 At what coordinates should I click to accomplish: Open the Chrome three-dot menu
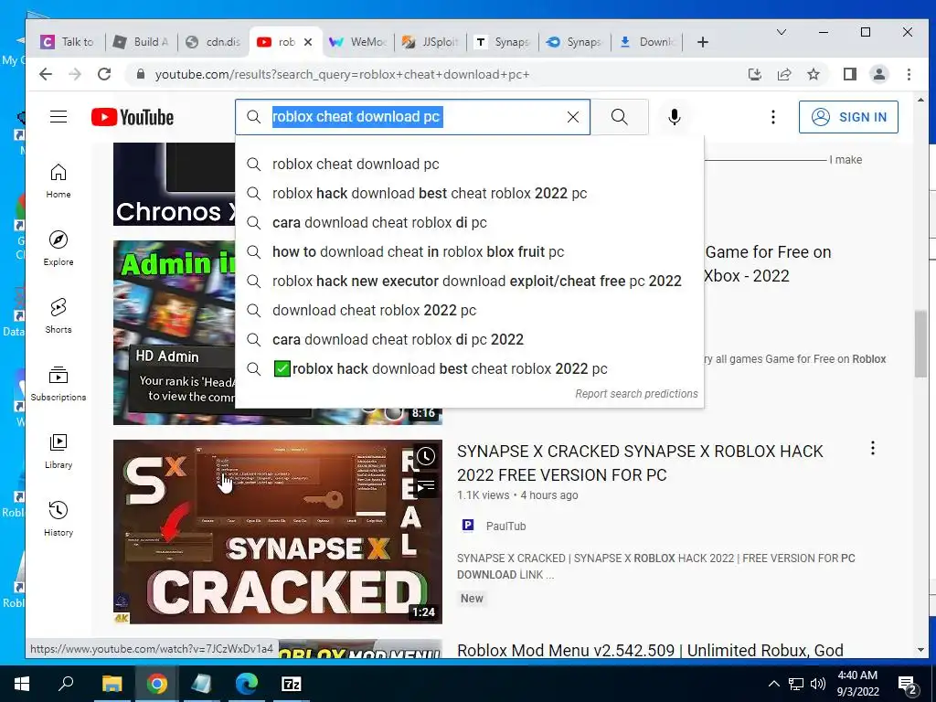coord(909,75)
